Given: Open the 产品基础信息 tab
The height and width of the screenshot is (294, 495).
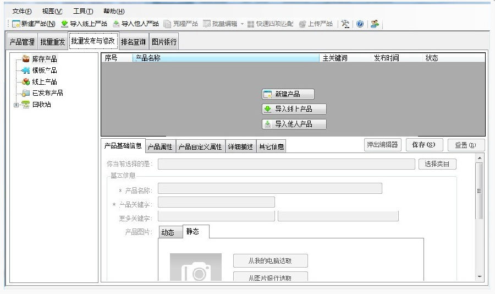Looking at the screenshot, I should (123, 146).
